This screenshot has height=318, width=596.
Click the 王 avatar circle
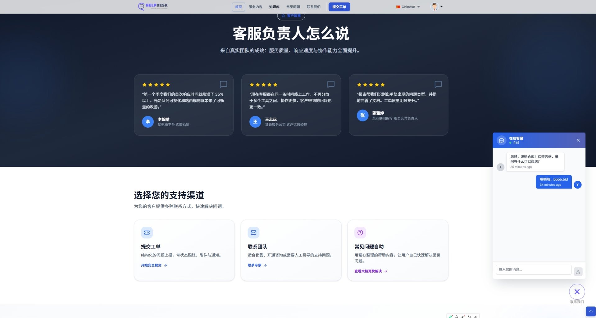255,122
